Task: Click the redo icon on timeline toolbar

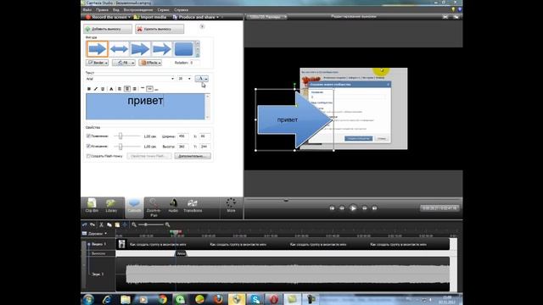Action: [92, 225]
